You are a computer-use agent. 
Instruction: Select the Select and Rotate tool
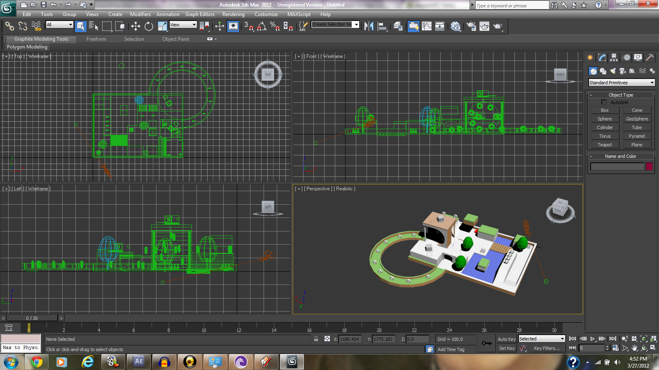(148, 26)
